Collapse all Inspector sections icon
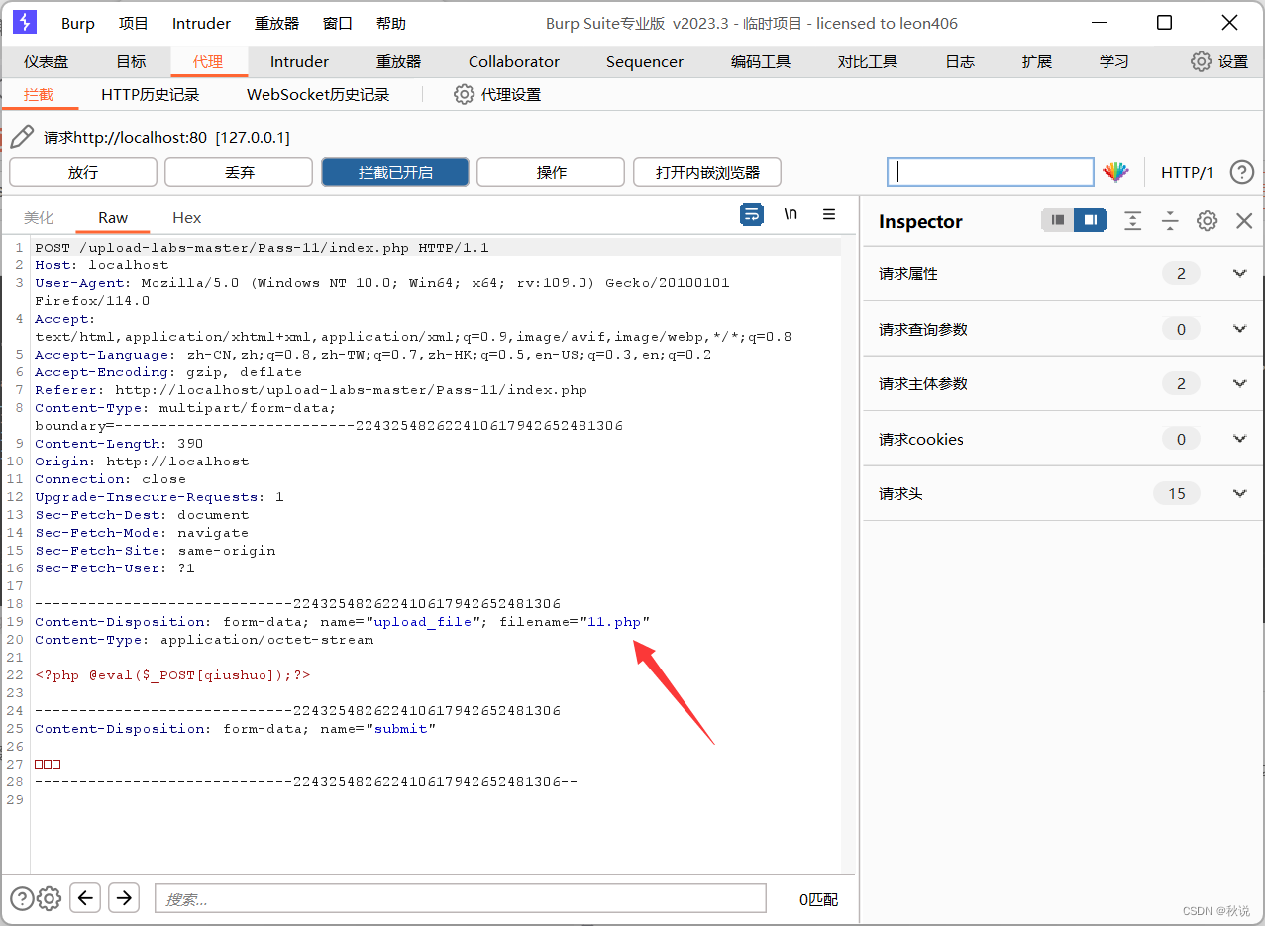 [x=1170, y=221]
